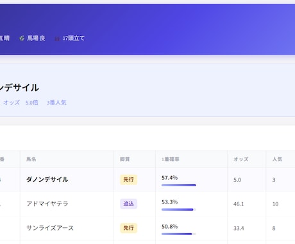Click the probability bar under 53.3%
The image size is (295, 244).
pos(179,209)
